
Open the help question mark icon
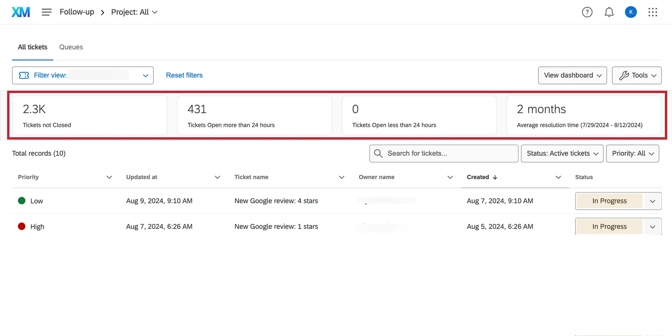tap(587, 12)
